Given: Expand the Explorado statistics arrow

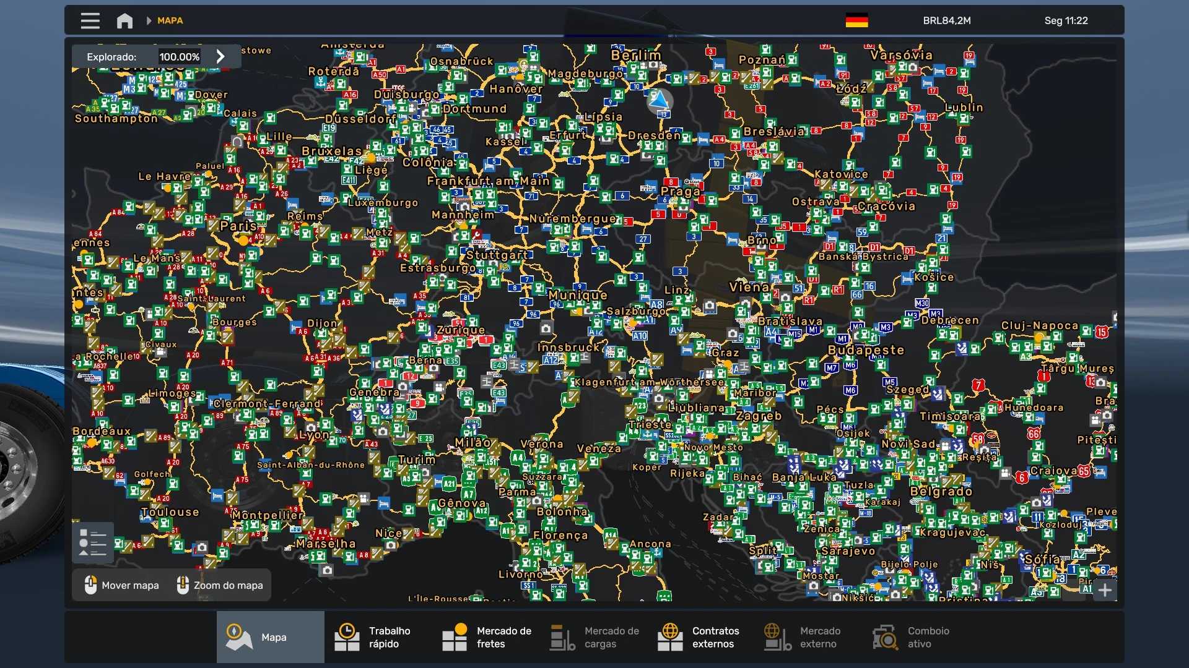Looking at the screenshot, I should [x=220, y=56].
